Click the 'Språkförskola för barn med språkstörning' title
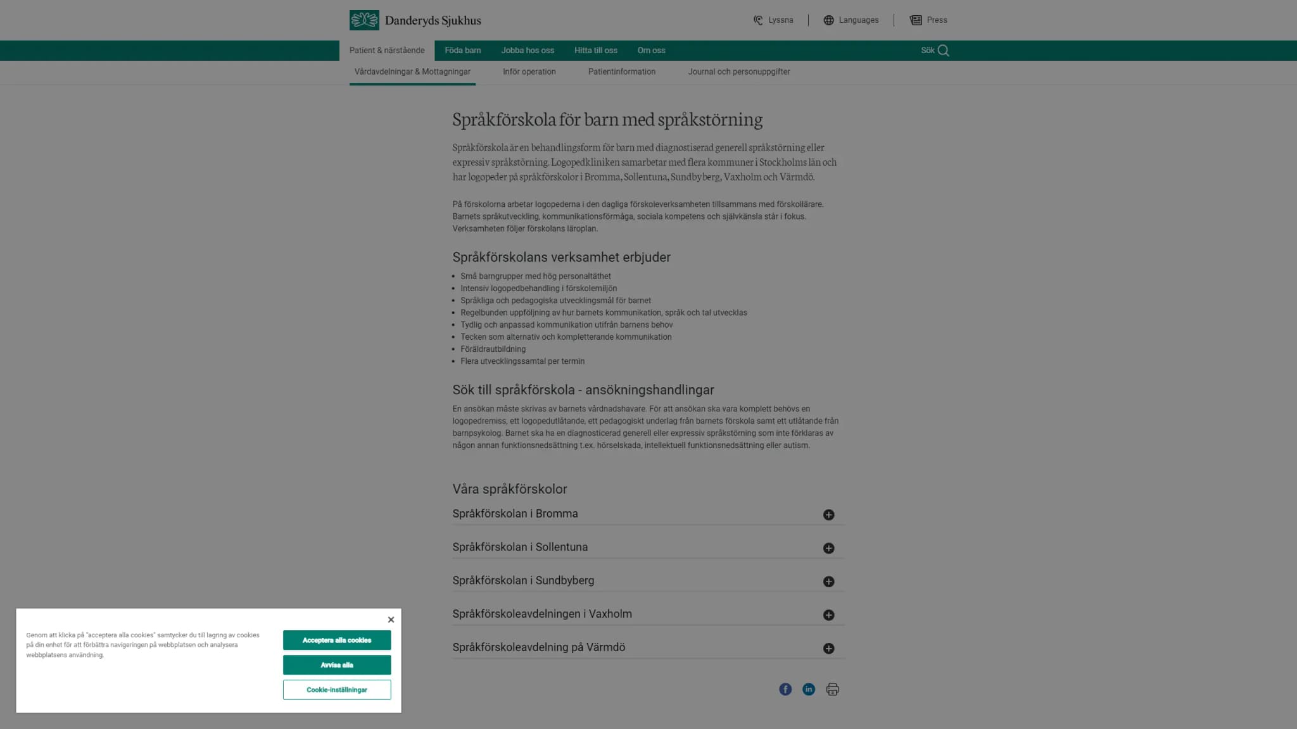1297x729 pixels. [x=607, y=120]
